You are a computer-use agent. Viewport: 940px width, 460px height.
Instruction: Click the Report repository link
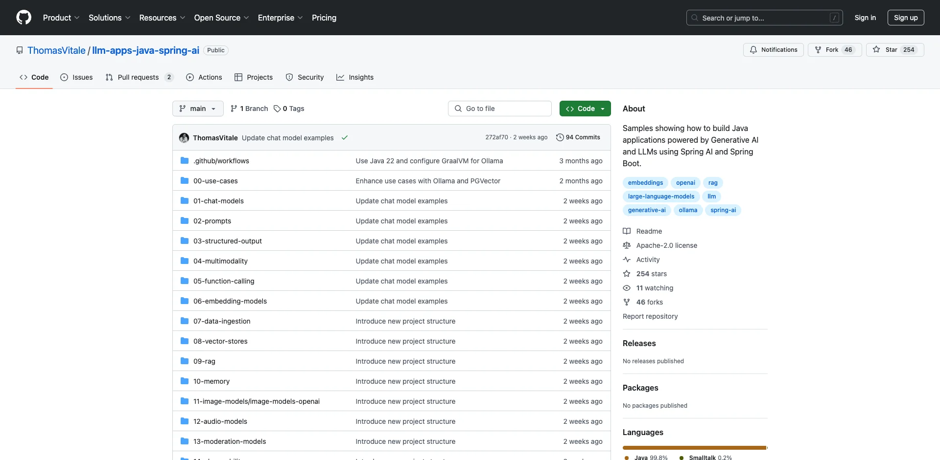[x=650, y=316]
